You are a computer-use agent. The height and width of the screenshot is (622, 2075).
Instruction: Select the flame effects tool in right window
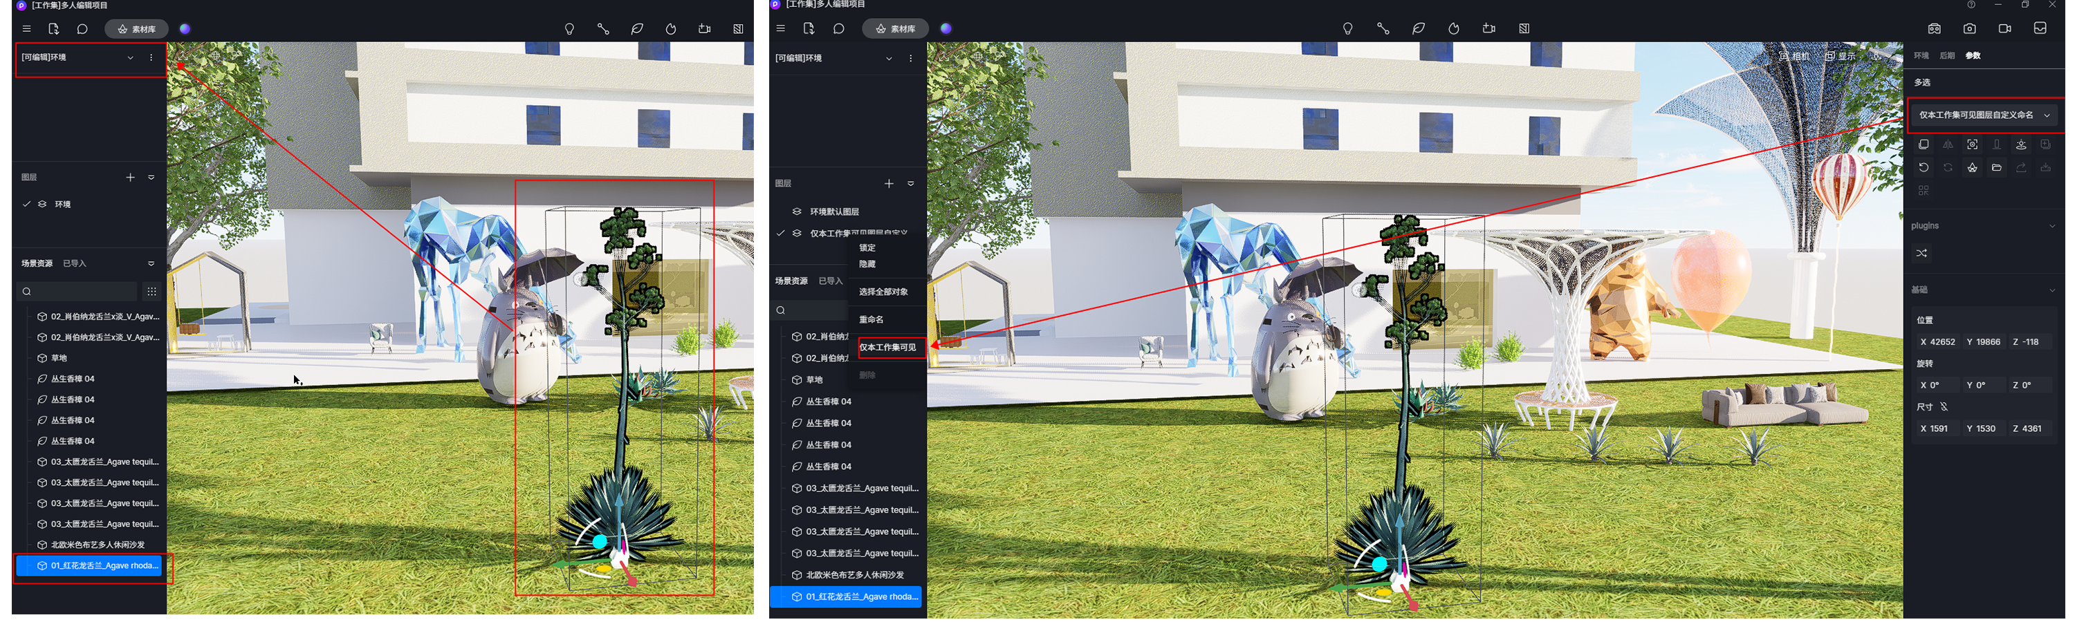[x=1454, y=28]
